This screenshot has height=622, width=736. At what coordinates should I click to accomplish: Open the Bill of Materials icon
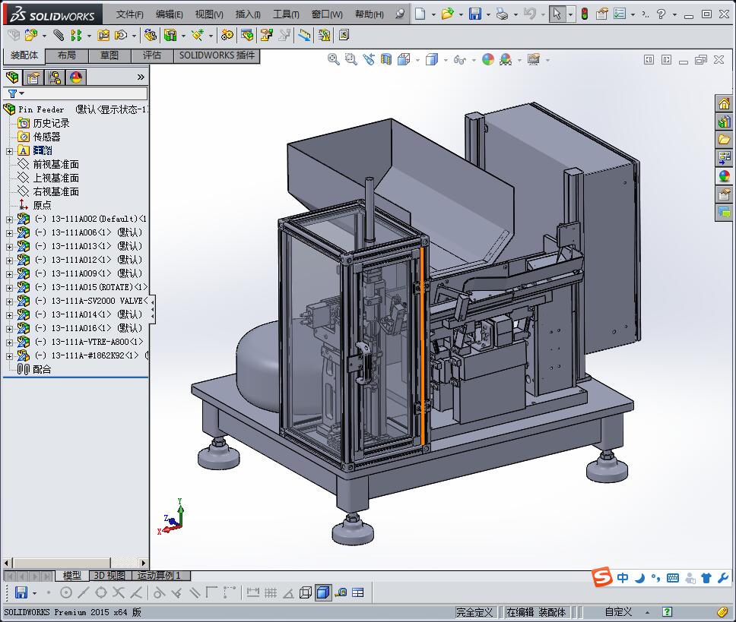[x=247, y=35]
